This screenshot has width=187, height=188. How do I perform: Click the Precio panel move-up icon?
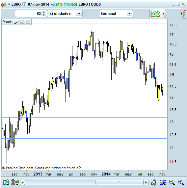[x=28, y=22]
